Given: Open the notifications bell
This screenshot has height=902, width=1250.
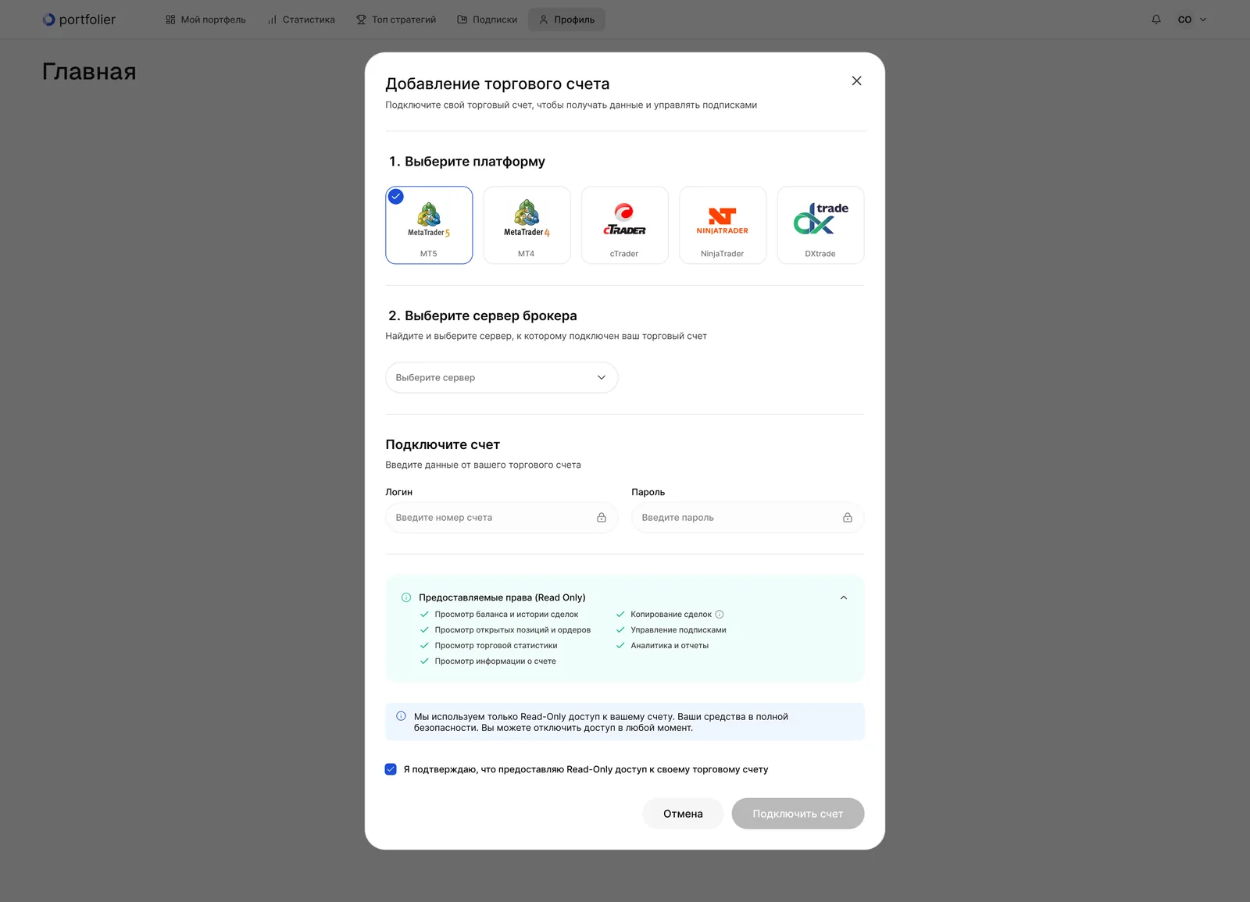Looking at the screenshot, I should click(x=1156, y=20).
